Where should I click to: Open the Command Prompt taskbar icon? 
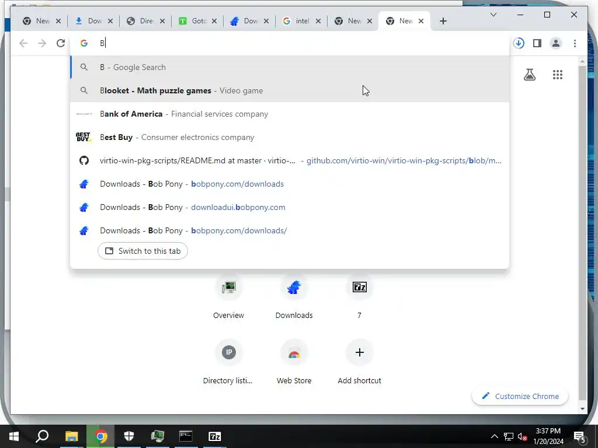186,436
